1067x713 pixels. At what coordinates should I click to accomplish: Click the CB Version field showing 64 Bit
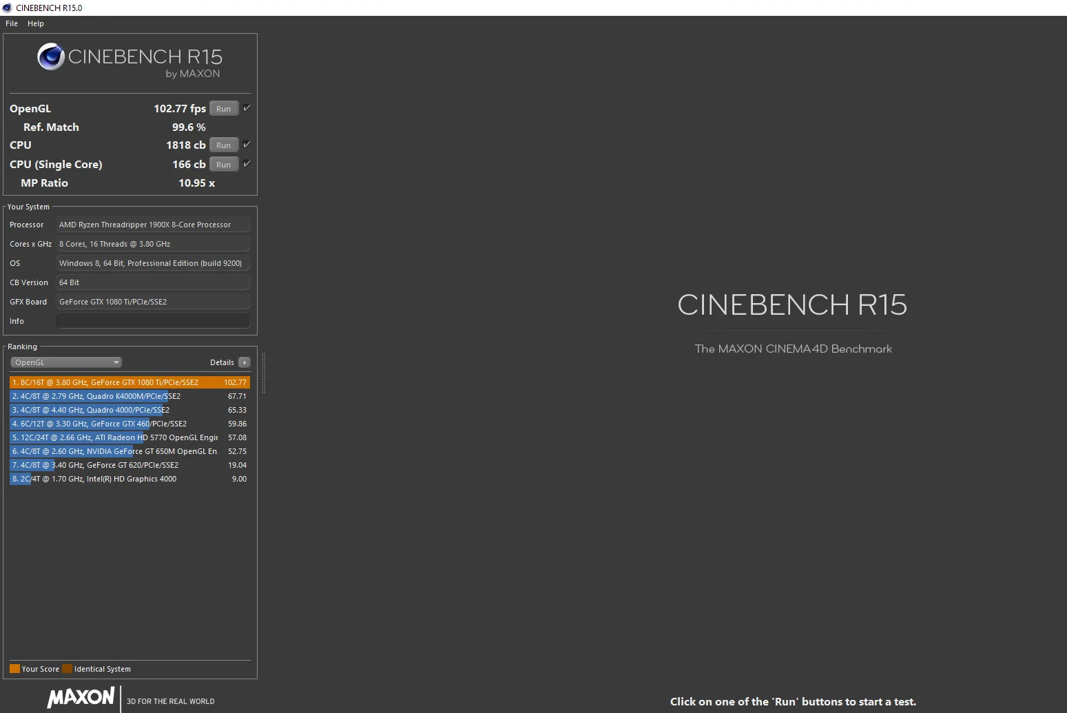click(153, 282)
